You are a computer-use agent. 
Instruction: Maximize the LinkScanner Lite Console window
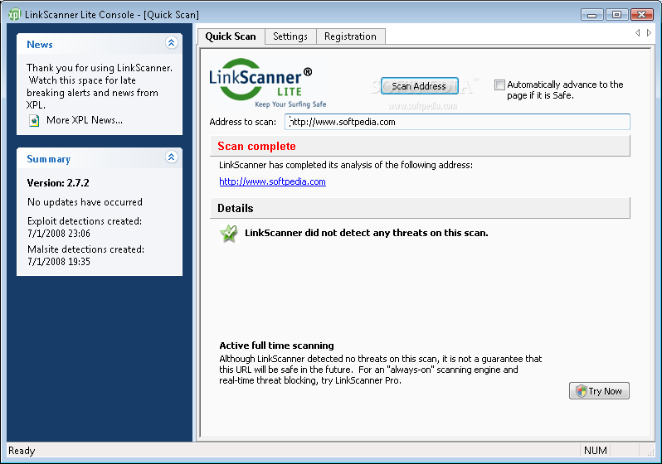click(617, 15)
